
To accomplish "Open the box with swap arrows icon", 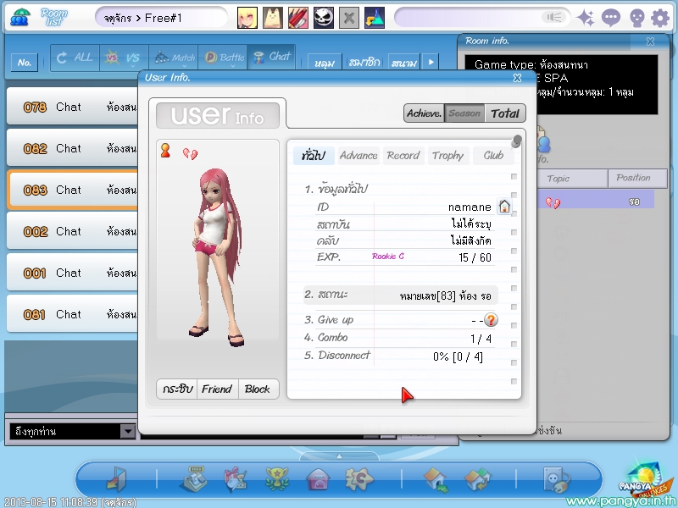I will pos(477,479).
